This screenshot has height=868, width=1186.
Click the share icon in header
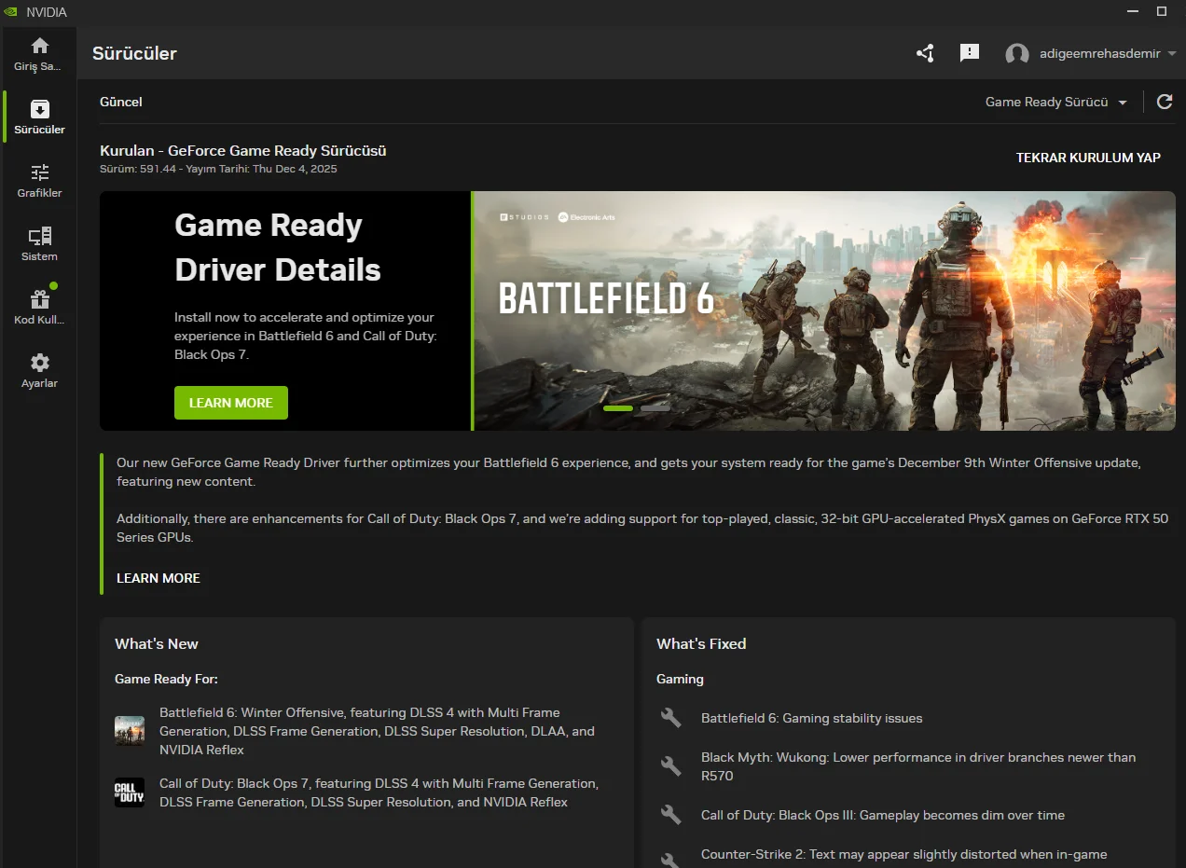(925, 53)
